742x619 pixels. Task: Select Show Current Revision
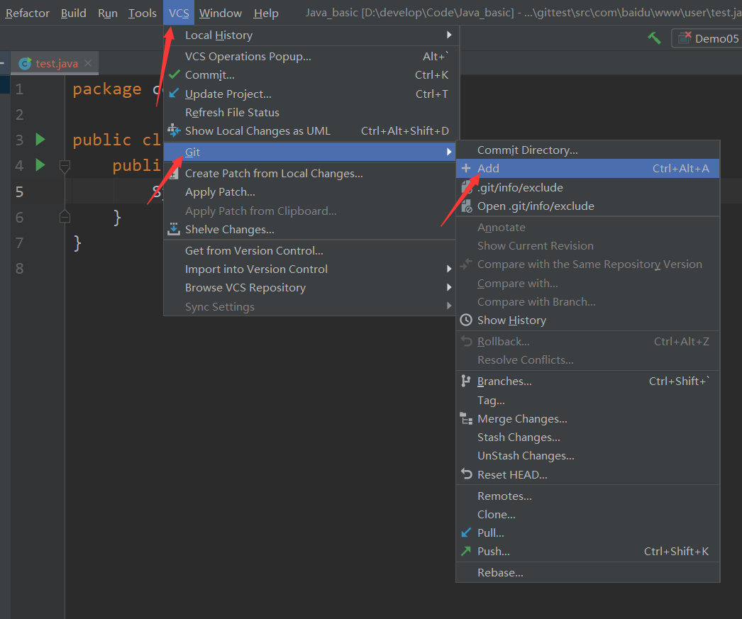point(588,245)
